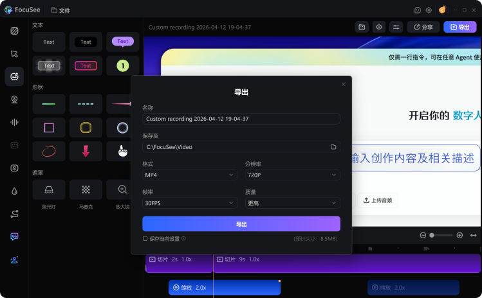482x298 pixels.
Task: Toggle the preview eye icon
Action: pos(379,28)
